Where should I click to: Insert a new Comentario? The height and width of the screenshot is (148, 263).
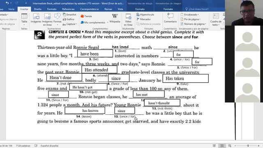(170, 18)
